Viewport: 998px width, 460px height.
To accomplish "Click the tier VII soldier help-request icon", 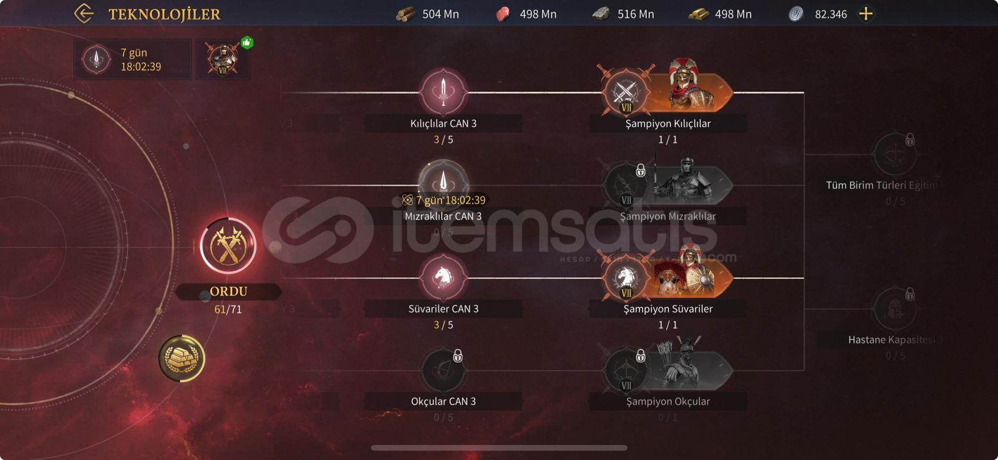I will 223,59.
